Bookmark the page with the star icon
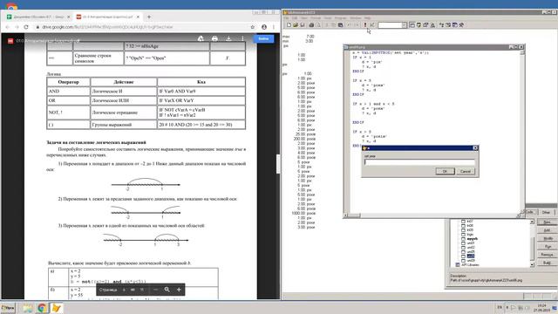Image resolution: width=558 pixels, height=314 pixels. (x=253, y=27)
